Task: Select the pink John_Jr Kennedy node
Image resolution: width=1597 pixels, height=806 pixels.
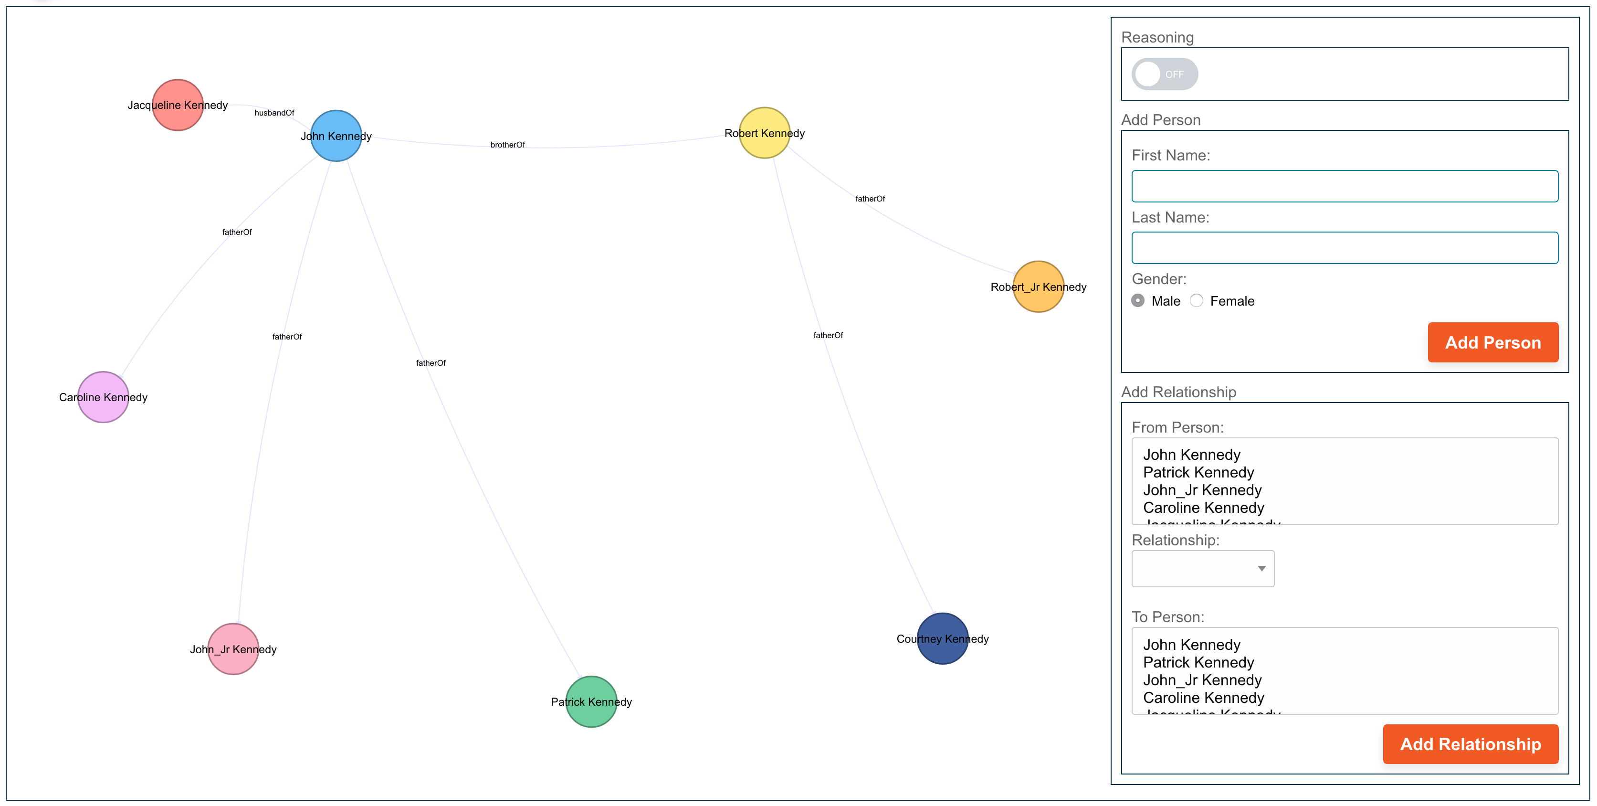Action: pos(233,648)
